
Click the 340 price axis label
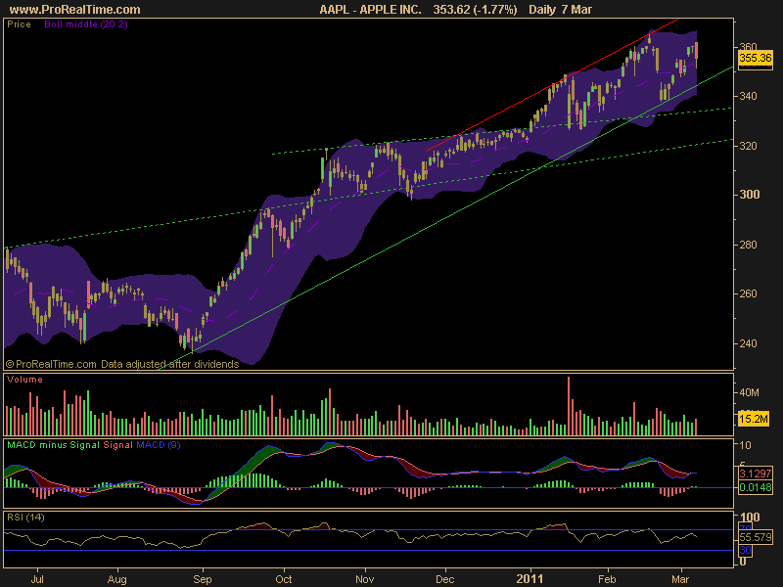pyautogui.click(x=748, y=96)
